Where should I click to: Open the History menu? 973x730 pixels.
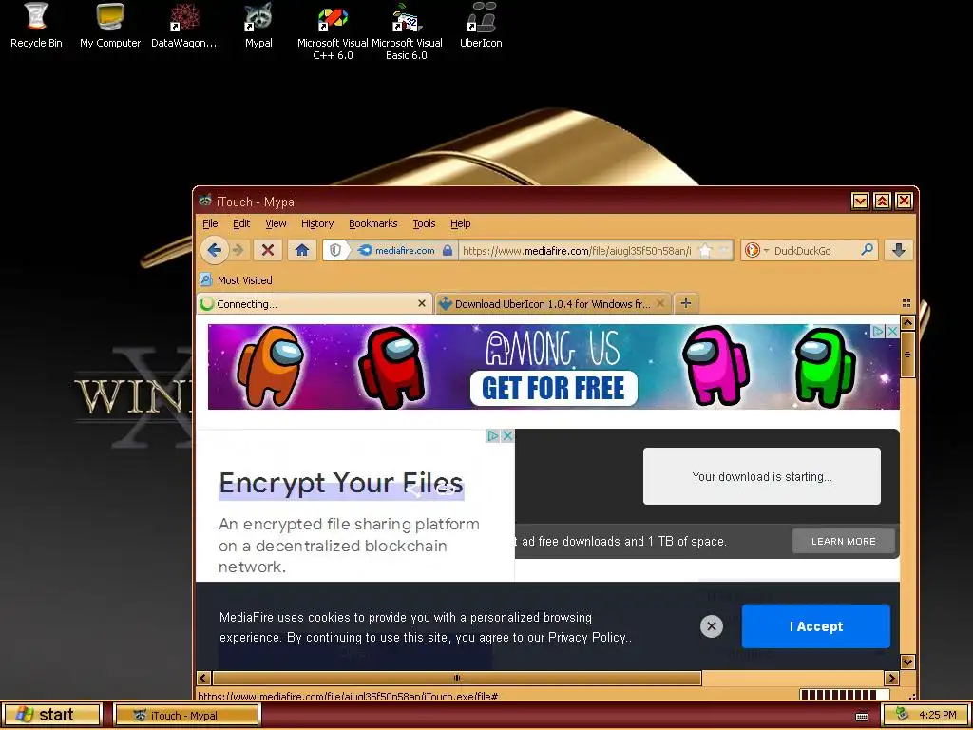[317, 223]
